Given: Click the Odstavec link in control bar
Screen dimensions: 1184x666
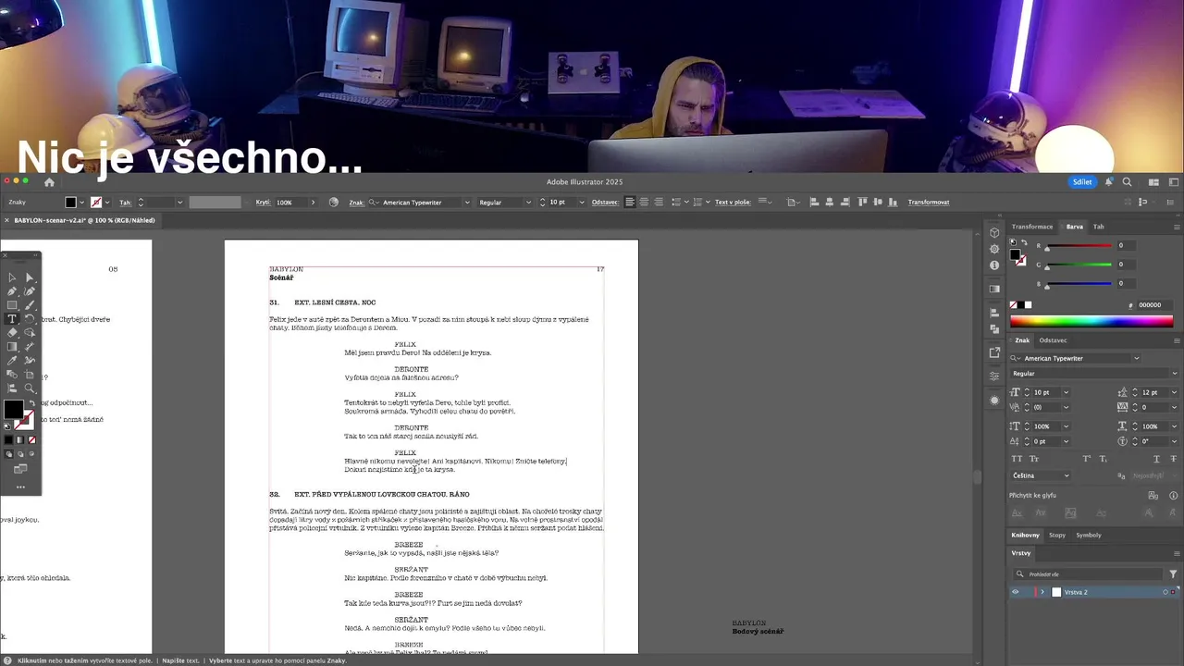Looking at the screenshot, I should pyautogui.click(x=605, y=202).
